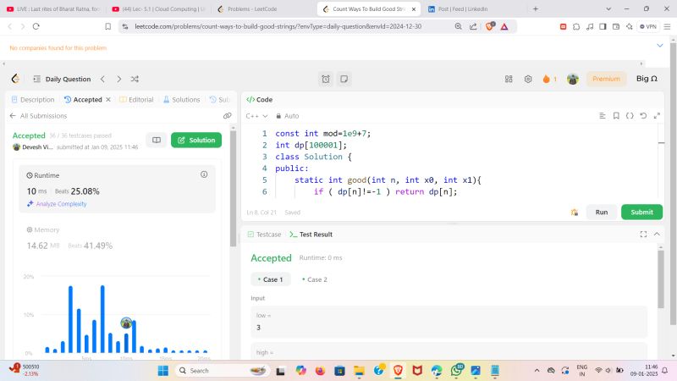Go to the previous question arrow
677x381 pixels.
point(102,79)
